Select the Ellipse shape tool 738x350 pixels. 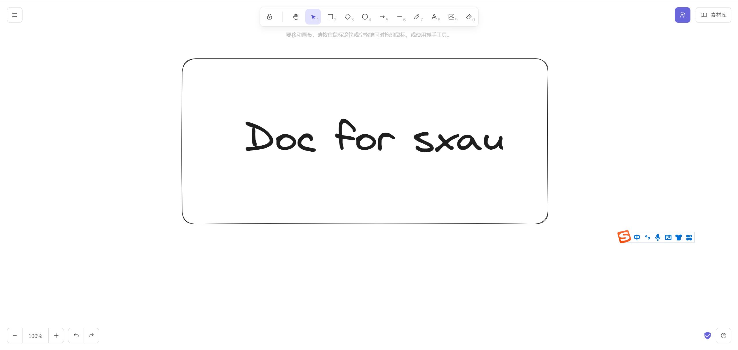point(365,17)
